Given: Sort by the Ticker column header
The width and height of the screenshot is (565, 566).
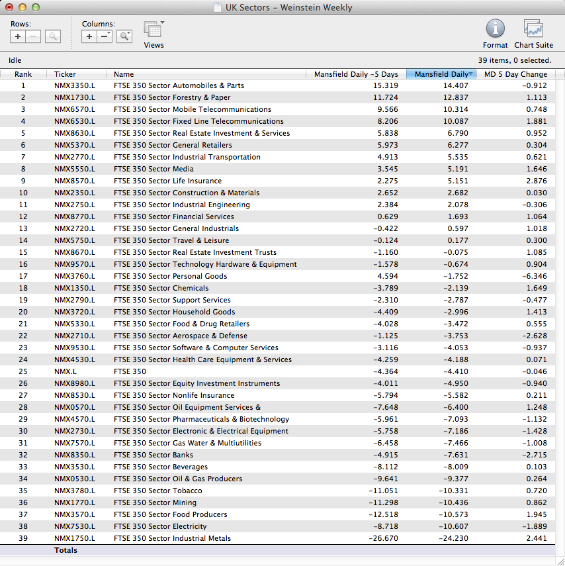Looking at the screenshot, I should [65, 74].
